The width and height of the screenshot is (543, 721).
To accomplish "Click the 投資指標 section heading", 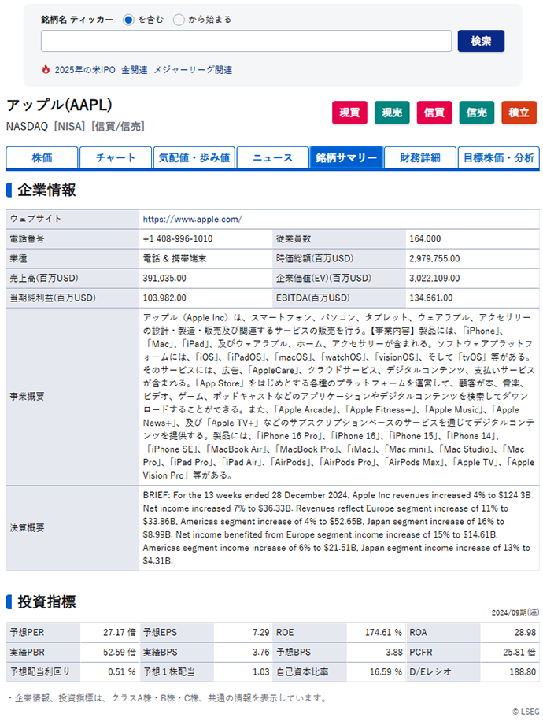I will pyautogui.click(x=46, y=602).
